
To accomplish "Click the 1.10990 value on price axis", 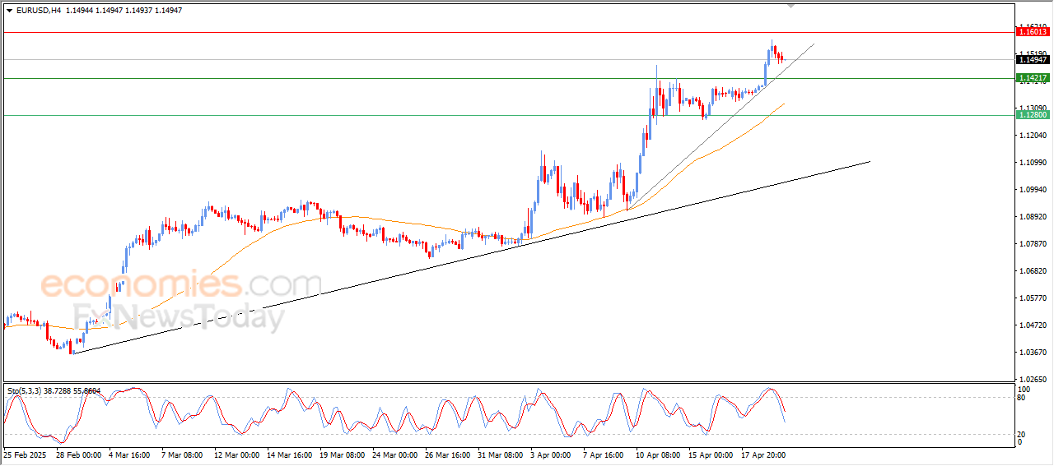I will click(x=1033, y=163).
